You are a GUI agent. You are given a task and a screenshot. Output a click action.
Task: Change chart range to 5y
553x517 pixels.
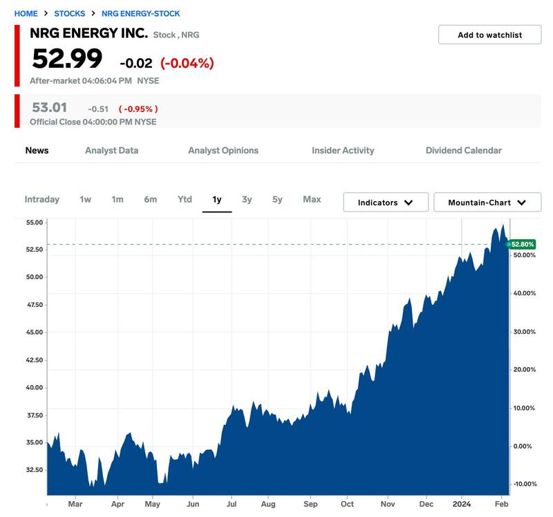coord(277,199)
